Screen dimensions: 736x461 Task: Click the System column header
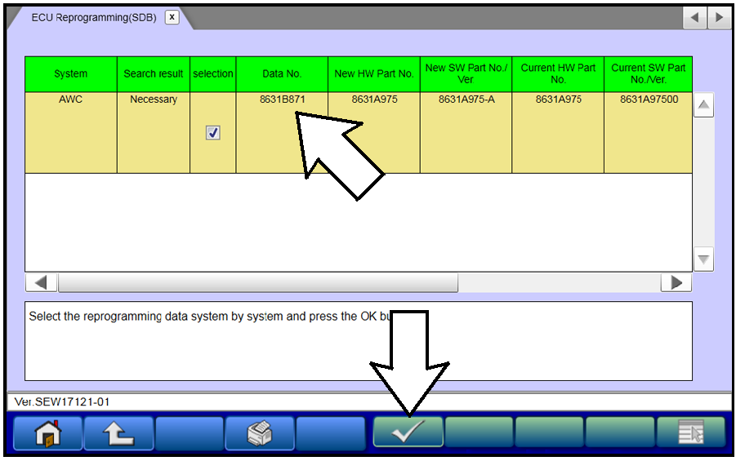(x=70, y=73)
